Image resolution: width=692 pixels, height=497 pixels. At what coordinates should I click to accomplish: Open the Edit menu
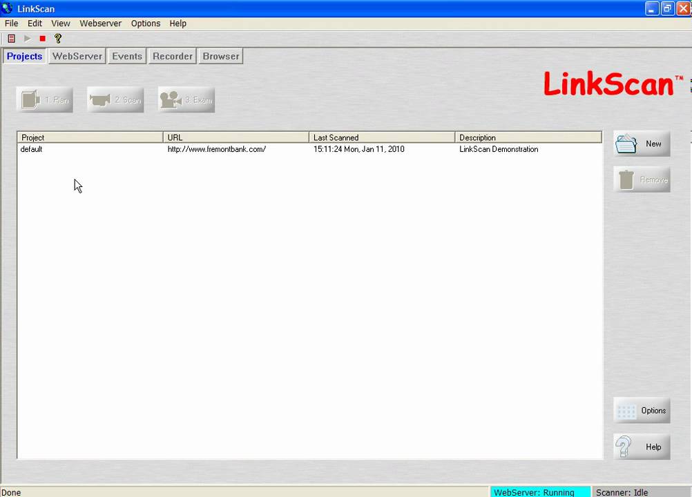[x=35, y=23]
